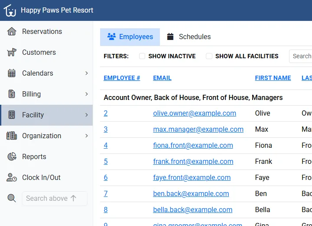
Task: Click the Employees people group icon
Action: point(111,37)
